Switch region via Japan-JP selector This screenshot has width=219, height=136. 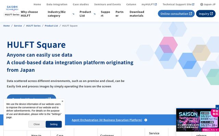point(208,4)
